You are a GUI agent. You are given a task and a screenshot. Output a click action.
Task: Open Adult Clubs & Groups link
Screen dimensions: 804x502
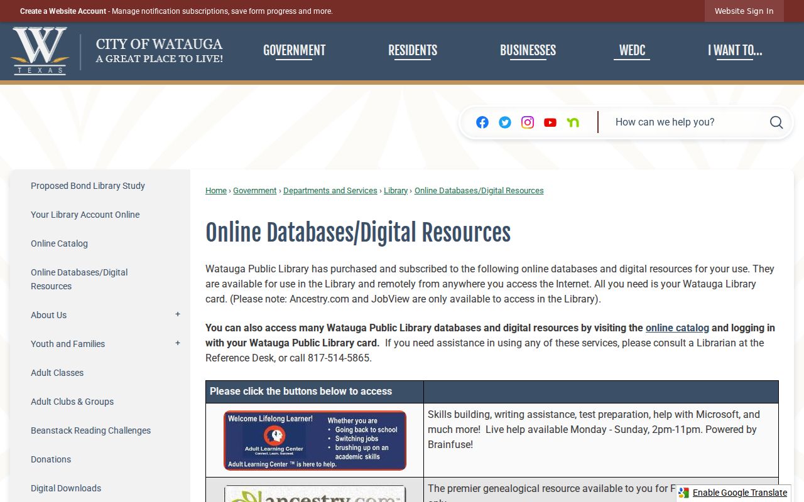pos(72,402)
